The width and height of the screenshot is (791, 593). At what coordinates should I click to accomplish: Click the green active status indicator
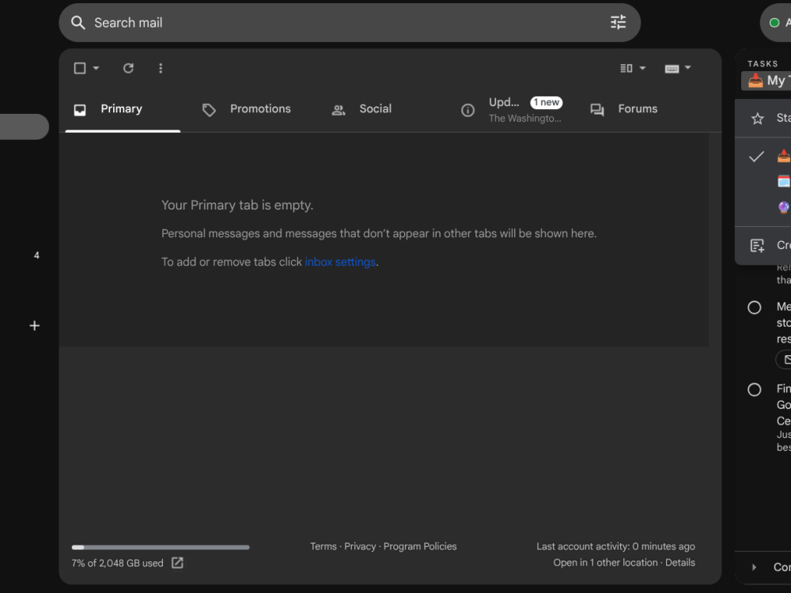tap(774, 23)
